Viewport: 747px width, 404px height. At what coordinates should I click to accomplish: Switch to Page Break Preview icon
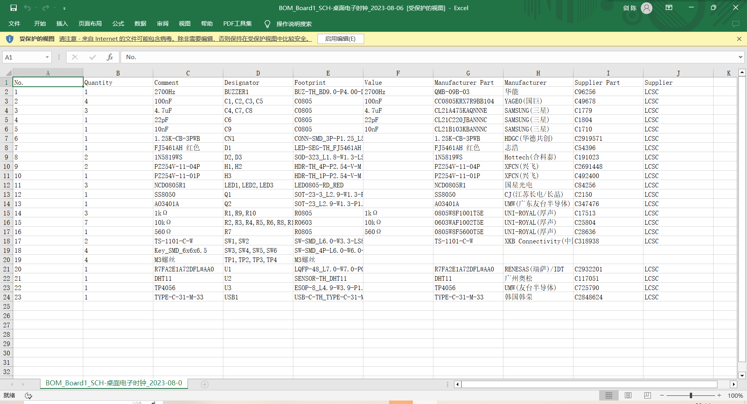[x=647, y=395]
